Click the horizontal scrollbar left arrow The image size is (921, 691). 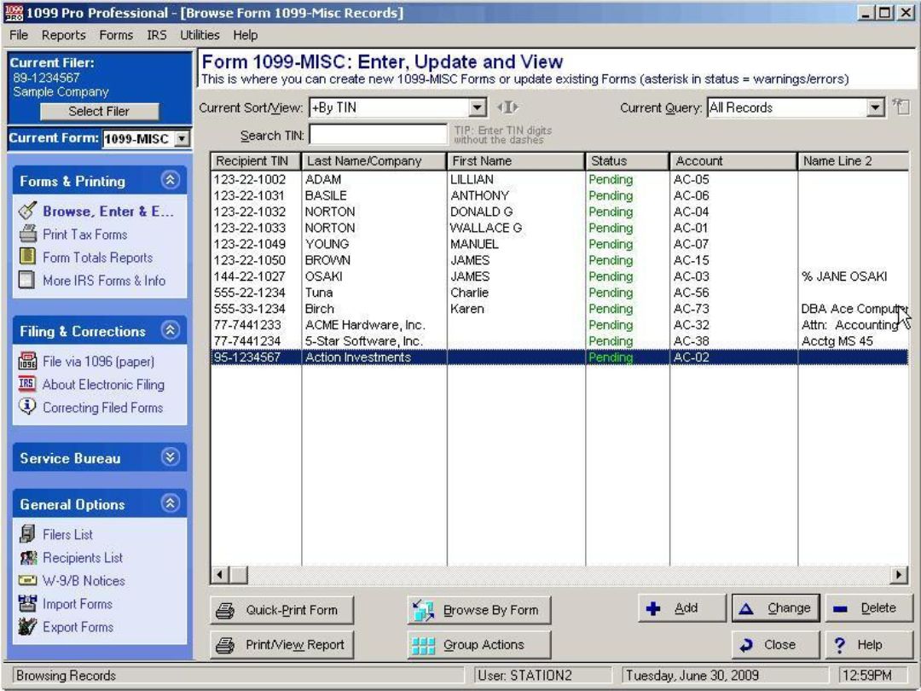click(220, 575)
